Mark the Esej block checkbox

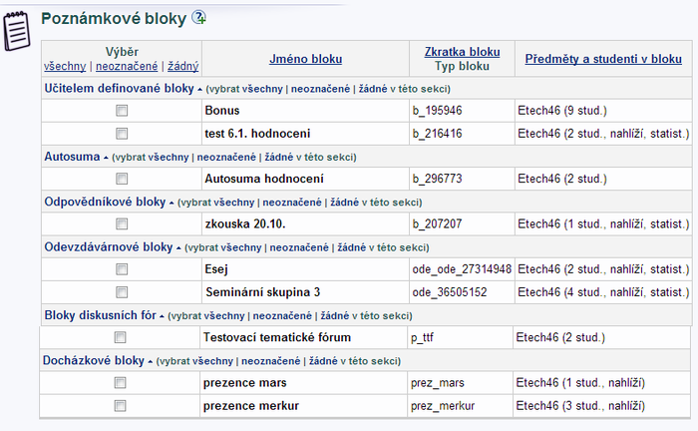tap(122, 269)
